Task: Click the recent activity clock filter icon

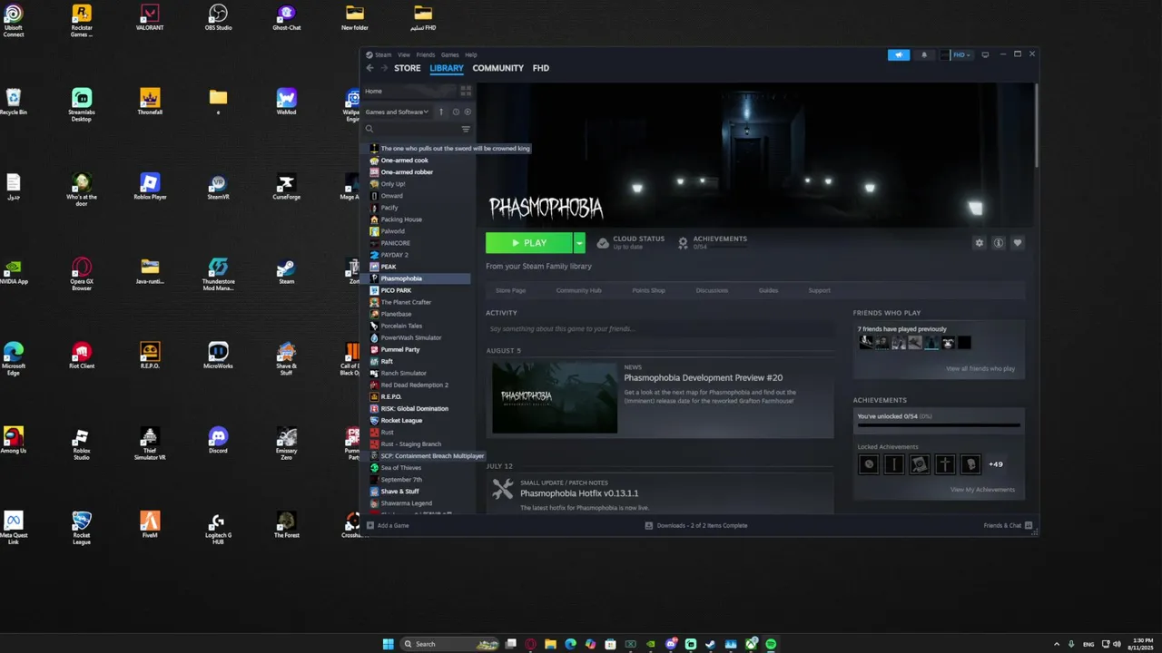Action: pyautogui.click(x=456, y=112)
